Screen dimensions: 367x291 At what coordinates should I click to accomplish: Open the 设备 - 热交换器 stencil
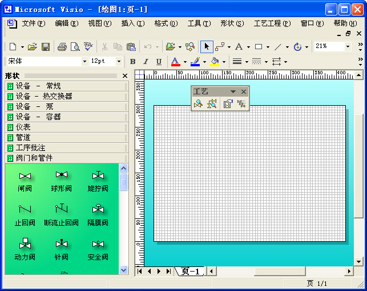[67, 97]
